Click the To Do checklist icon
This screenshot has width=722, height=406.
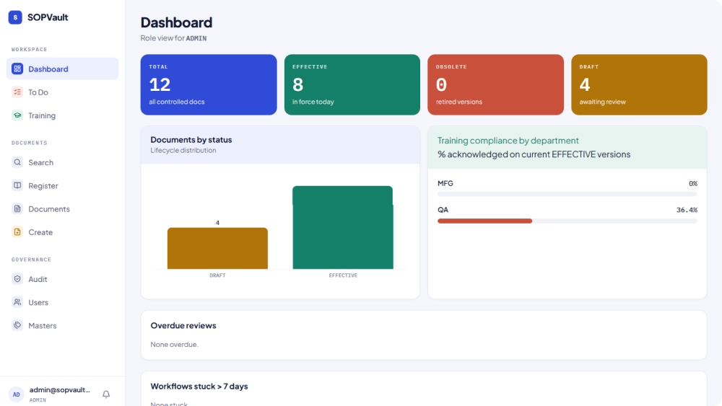coord(17,92)
